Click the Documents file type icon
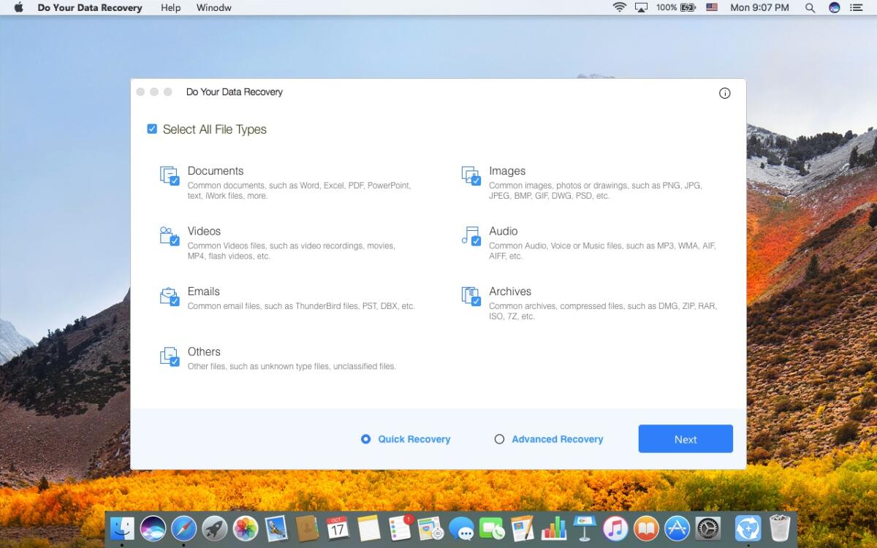This screenshot has width=877, height=548. tap(169, 176)
